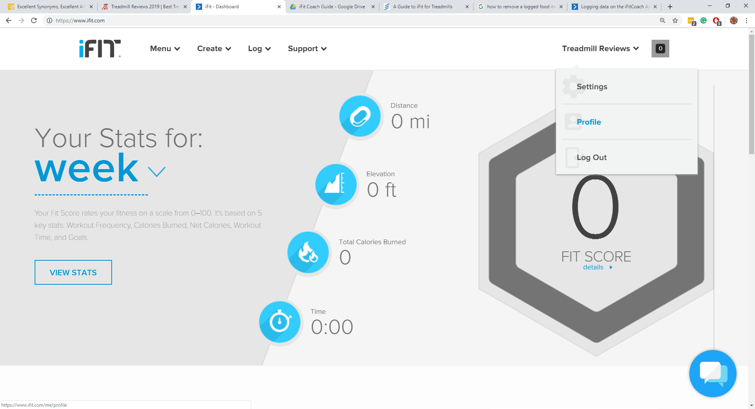Click the Elevation mountain icon
This screenshot has width=755, height=409.
tap(336, 184)
